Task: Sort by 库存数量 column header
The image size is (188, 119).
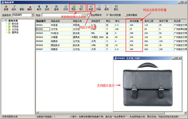Action: tap(136, 21)
